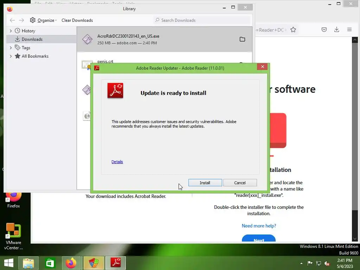Save to Pocket icon in Firefox toolbar
360x270 pixels.
pyautogui.click(x=324, y=30)
